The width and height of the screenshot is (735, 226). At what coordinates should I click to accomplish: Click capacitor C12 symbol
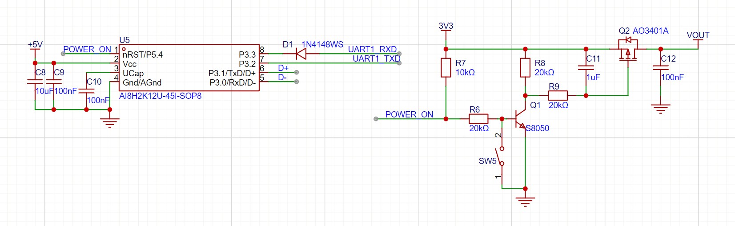tap(661, 68)
